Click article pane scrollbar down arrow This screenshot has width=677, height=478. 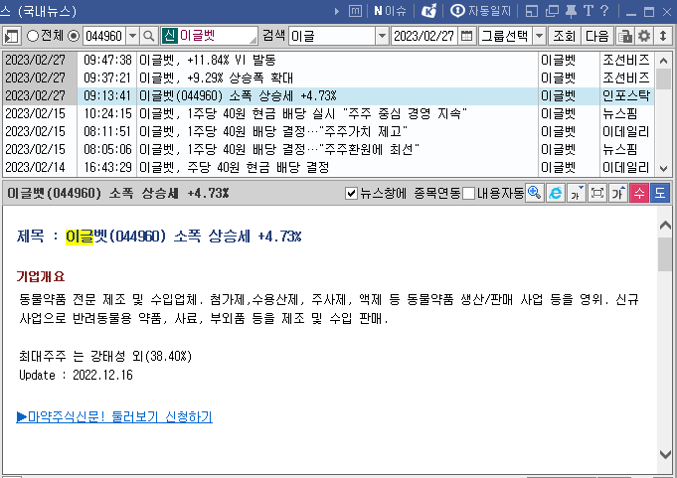(x=665, y=454)
